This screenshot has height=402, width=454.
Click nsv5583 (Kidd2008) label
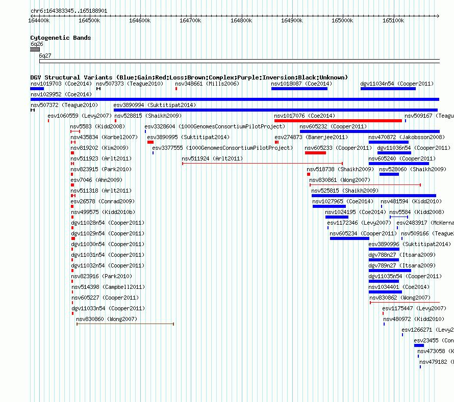tap(97, 126)
